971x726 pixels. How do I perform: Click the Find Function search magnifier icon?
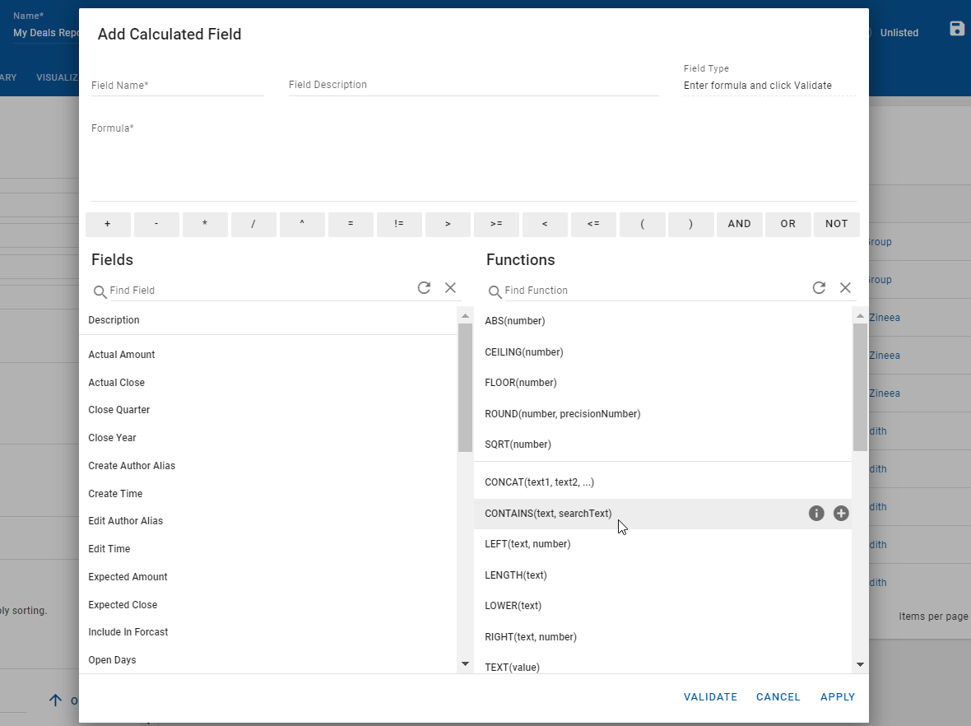pyautogui.click(x=495, y=291)
